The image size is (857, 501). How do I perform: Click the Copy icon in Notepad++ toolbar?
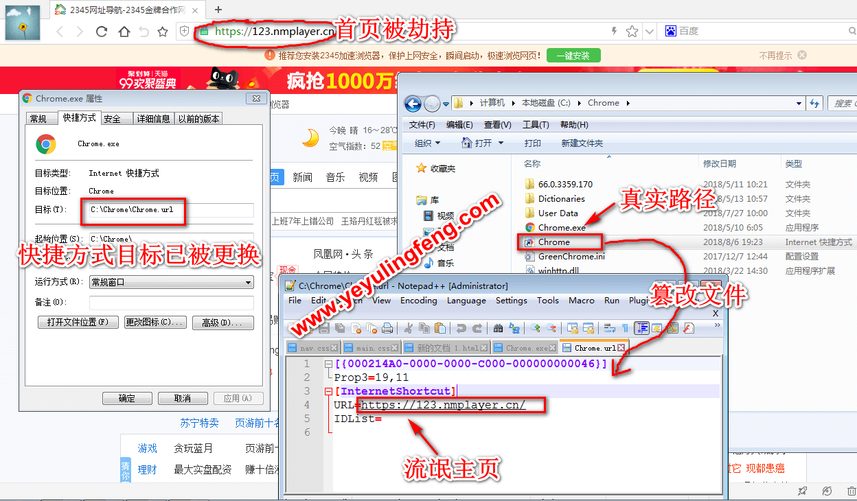pos(424,329)
